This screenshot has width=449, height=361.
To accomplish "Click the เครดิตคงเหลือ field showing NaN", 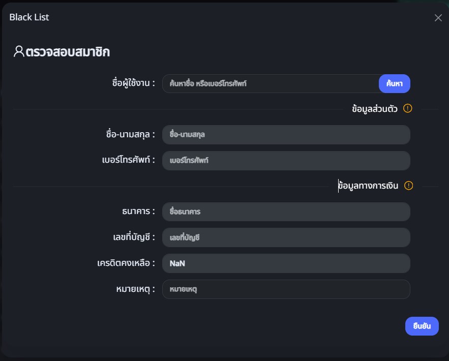I will 286,263.
